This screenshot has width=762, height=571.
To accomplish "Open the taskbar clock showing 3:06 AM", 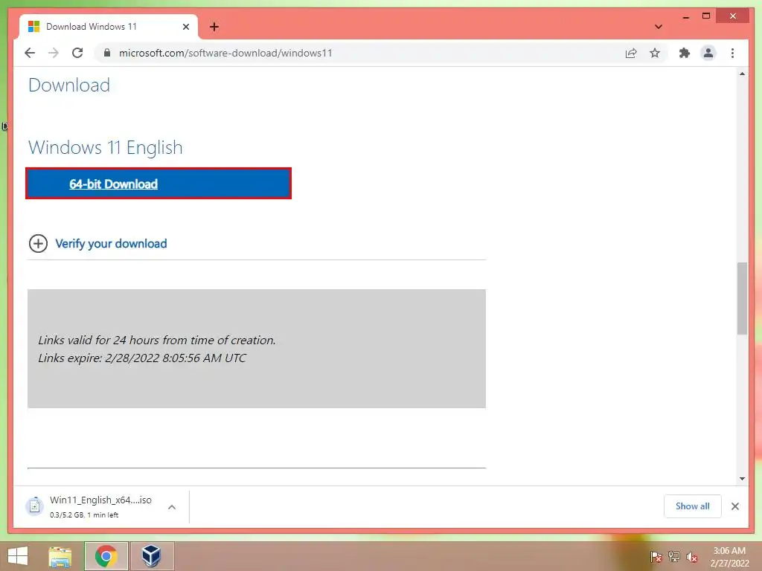I will (x=729, y=556).
